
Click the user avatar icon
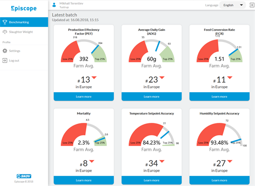pos(54,5)
